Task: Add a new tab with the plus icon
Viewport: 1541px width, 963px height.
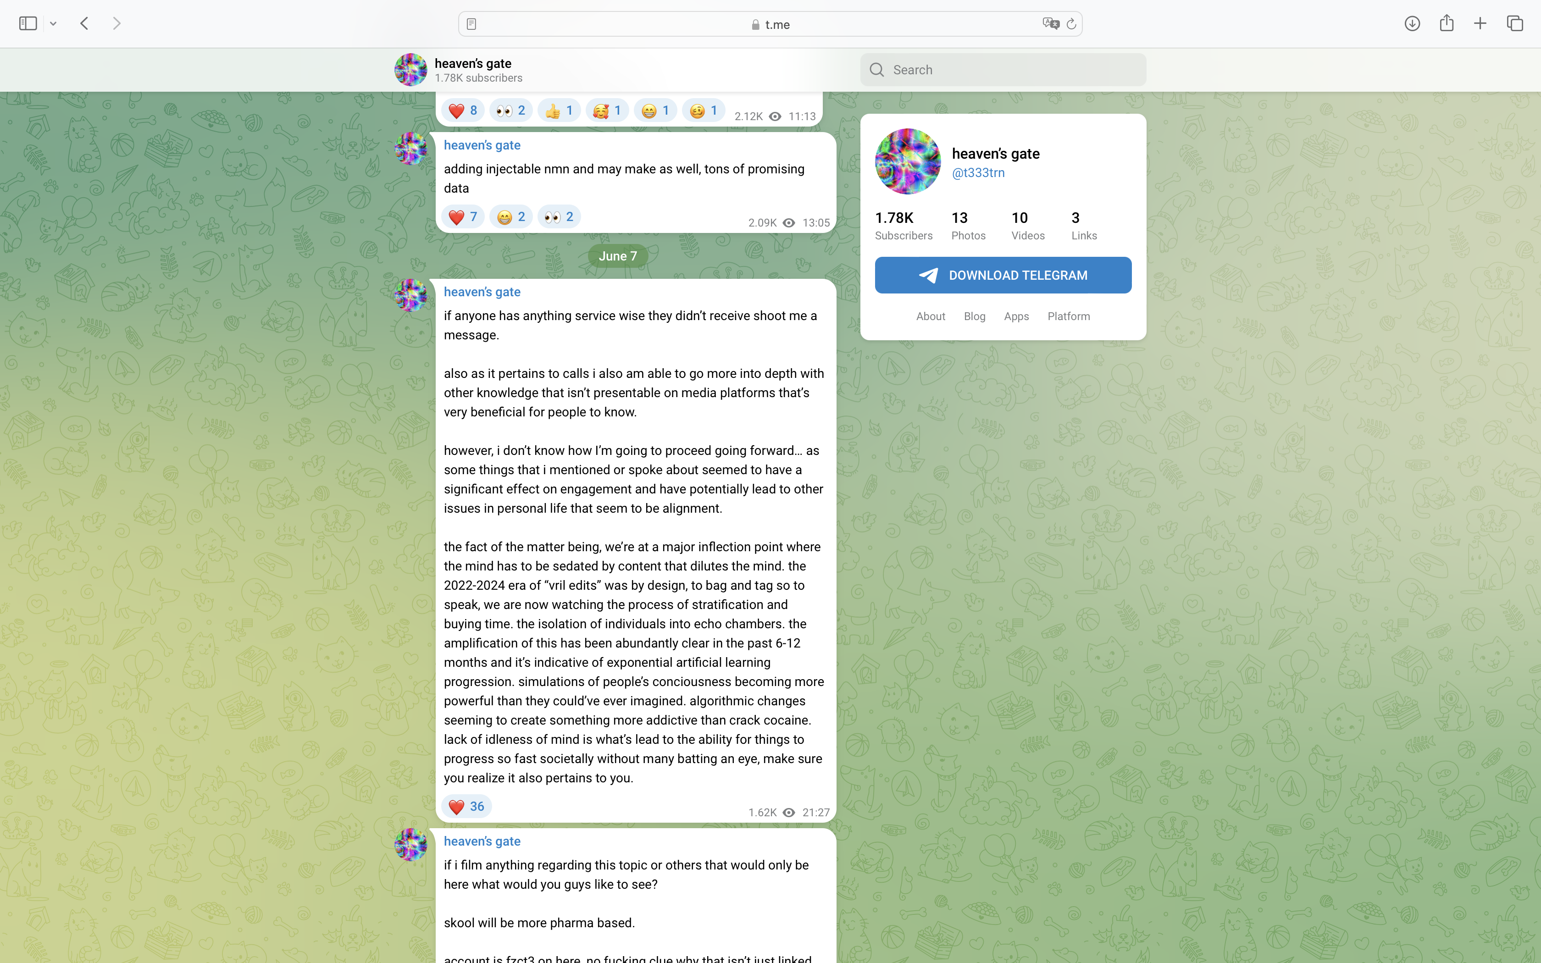Action: (x=1480, y=23)
